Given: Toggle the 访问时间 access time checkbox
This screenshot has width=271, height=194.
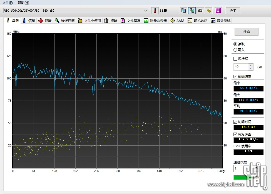Looking at the screenshot, I should pyautogui.click(x=235, y=122).
